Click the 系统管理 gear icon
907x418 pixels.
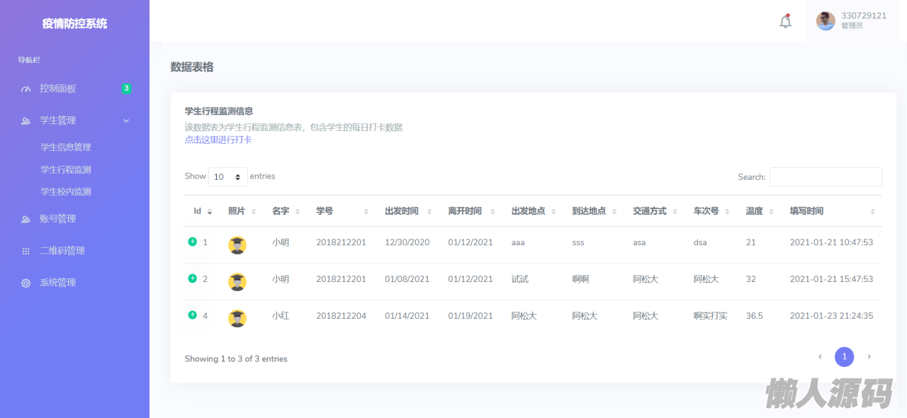(x=26, y=283)
